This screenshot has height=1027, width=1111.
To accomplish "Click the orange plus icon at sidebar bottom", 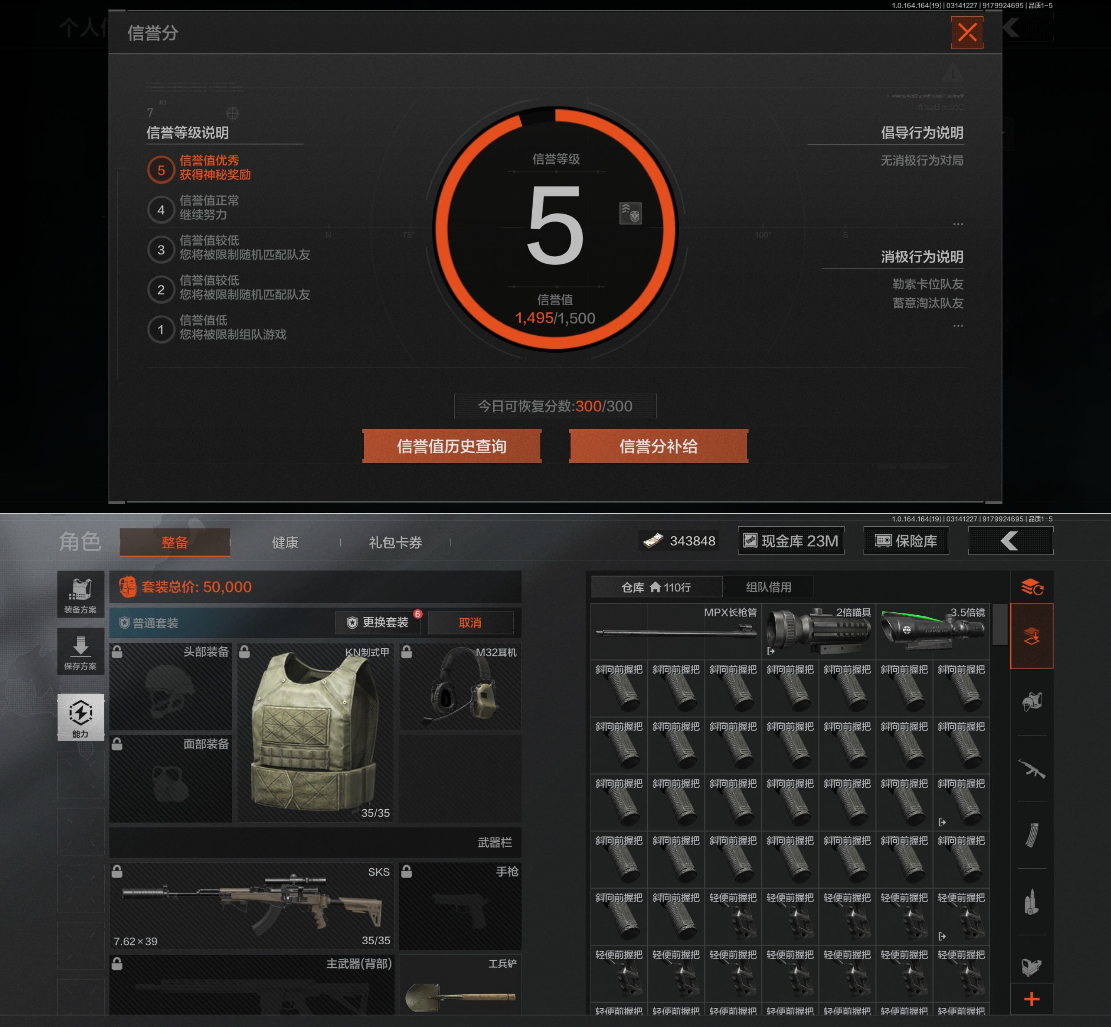I will [x=1032, y=999].
